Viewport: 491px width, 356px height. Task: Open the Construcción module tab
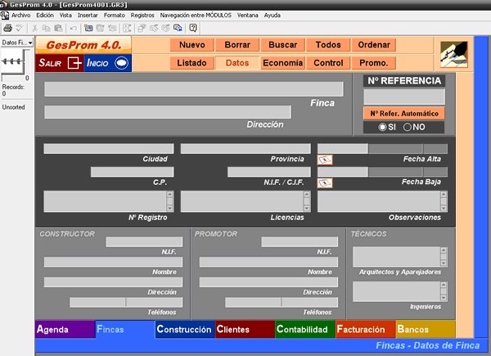tap(185, 329)
